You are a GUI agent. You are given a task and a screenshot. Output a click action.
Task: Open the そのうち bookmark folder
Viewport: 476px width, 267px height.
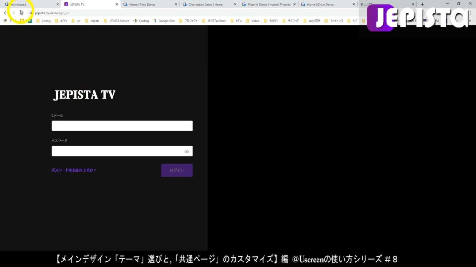coord(271,21)
